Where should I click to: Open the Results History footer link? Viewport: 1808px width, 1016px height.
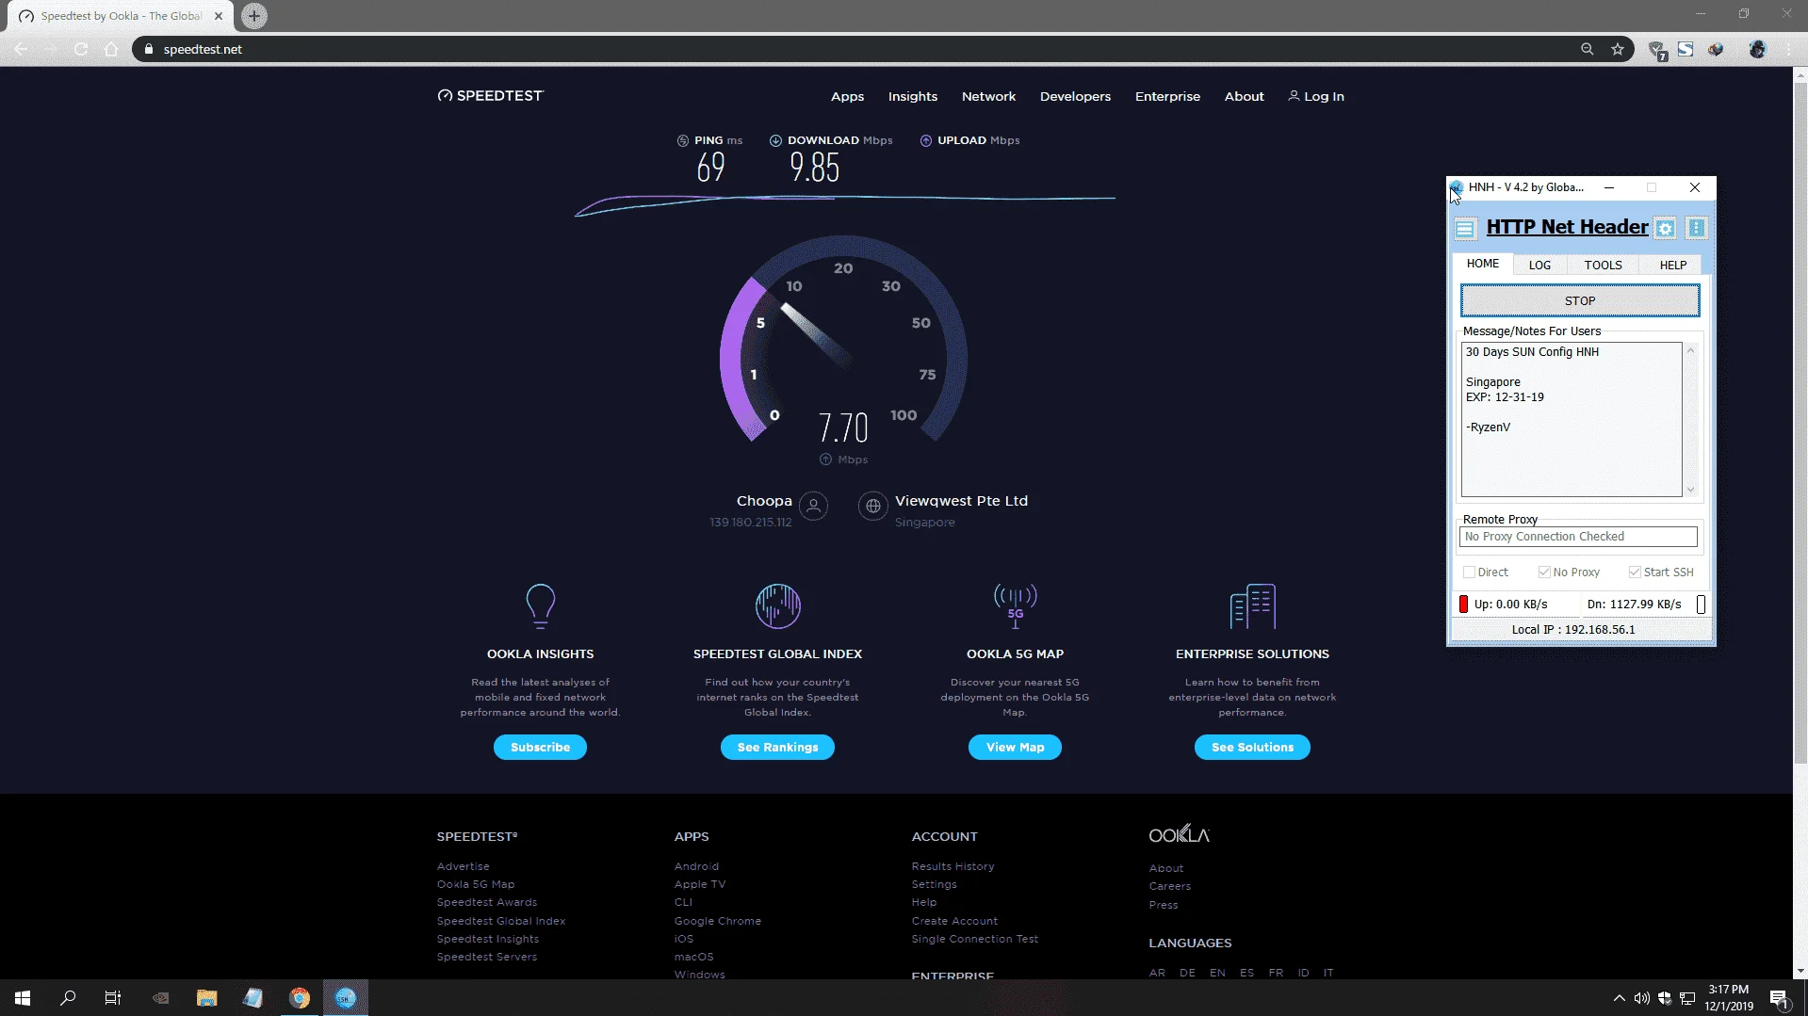[953, 866]
